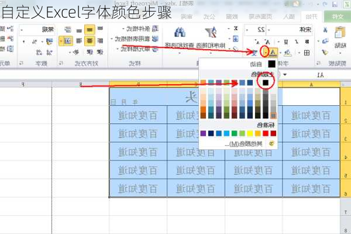Screen dimensions: 351x234
Task: Click the Decrease Indent icon
Action: coord(100,52)
